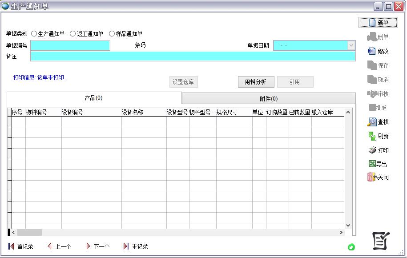Click the 备注 remarks input field
The width and height of the screenshot is (407, 258).
pos(193,56)
